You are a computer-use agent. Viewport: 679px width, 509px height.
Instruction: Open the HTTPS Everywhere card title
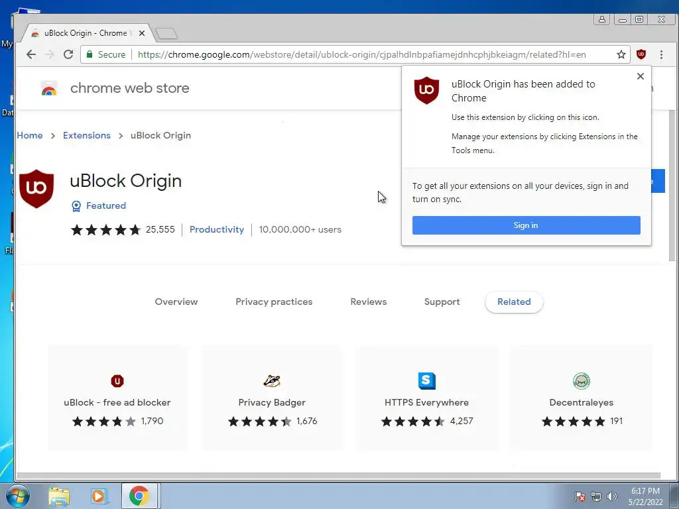tap(426, 402)
